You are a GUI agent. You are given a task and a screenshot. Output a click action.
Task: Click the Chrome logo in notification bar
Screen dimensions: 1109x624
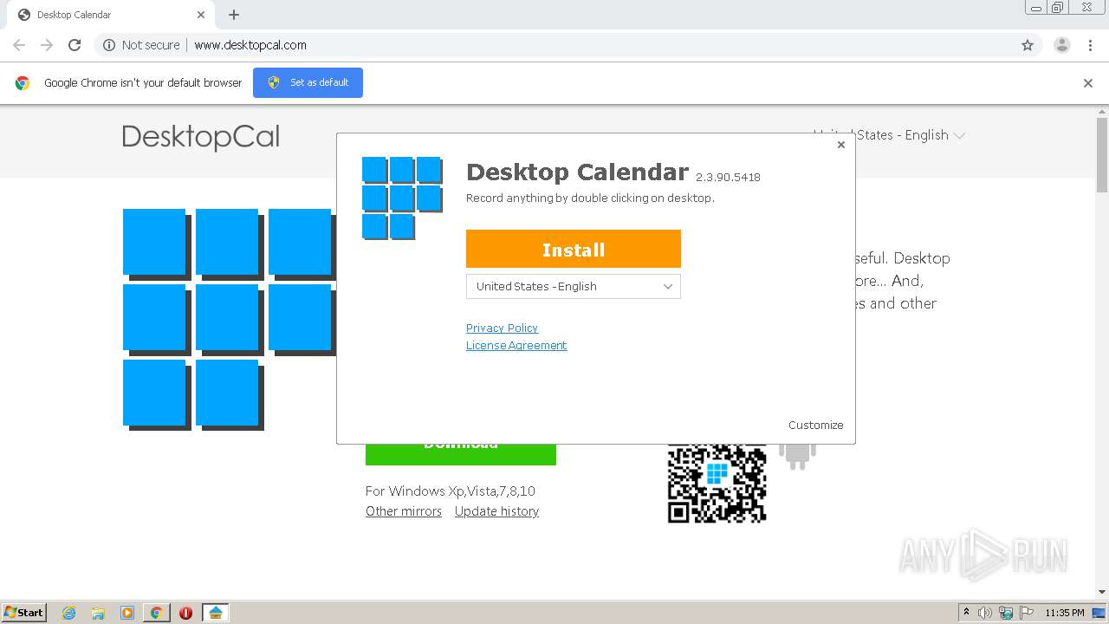pos(23,83)
